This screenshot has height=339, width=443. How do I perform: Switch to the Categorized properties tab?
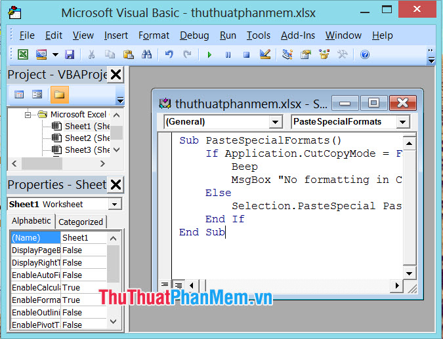coord(81,222)
